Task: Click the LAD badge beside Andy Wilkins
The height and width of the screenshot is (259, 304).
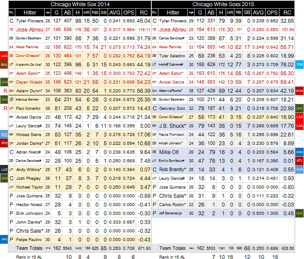Action: pos(4,170)
